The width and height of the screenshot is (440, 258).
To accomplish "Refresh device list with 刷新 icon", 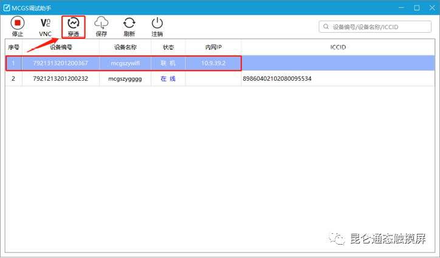I will point(129,23).
